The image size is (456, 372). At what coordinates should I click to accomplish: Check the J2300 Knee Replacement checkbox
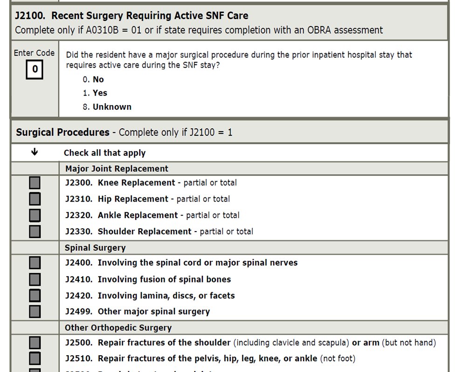pos(35,183)
